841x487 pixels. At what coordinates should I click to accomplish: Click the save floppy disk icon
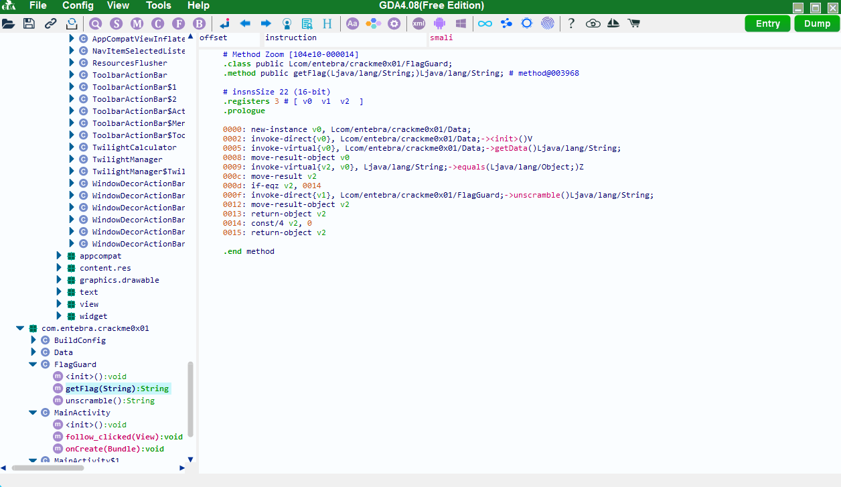29,23
